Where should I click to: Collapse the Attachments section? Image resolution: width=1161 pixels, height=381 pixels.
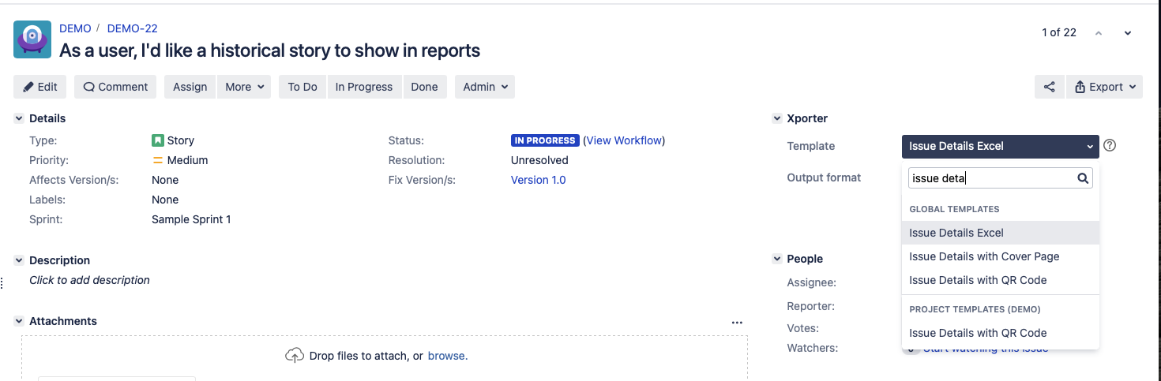click(x=19, y=321)
